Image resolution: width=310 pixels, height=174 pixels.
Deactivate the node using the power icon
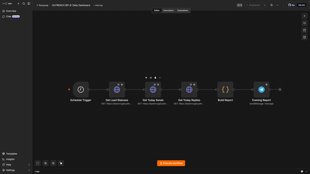(151, 78)
